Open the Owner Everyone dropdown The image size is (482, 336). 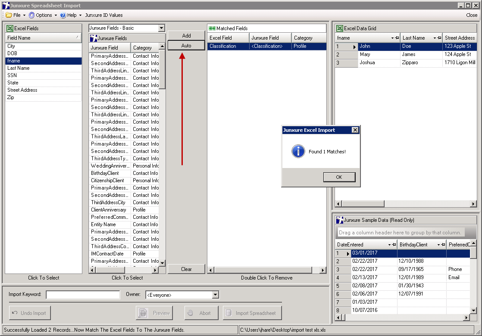216,295
